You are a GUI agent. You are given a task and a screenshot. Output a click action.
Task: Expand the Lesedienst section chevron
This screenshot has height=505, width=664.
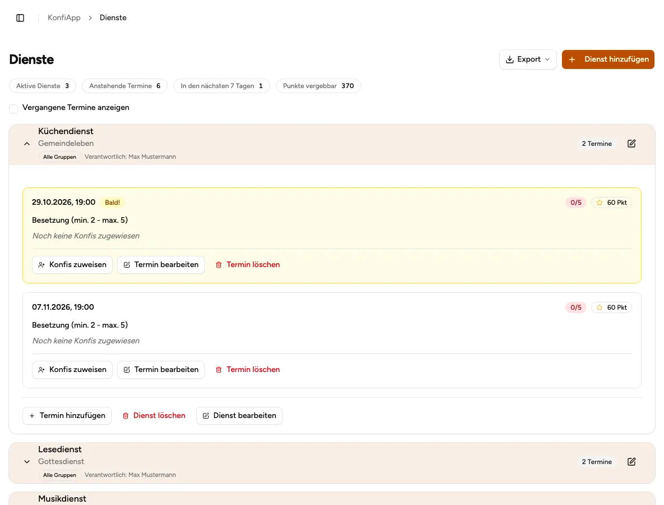(27, 462)
